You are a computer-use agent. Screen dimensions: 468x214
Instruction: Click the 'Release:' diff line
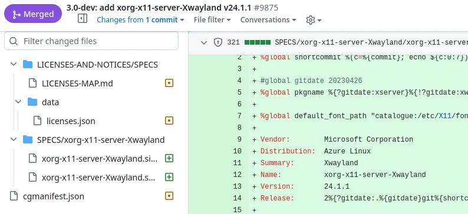(364, 198)
